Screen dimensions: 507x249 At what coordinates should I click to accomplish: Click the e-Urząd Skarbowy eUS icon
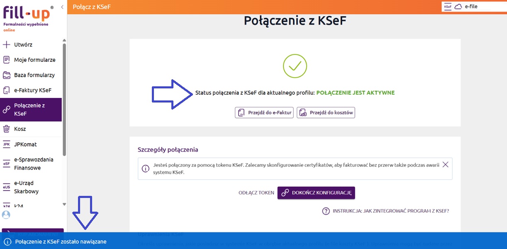pyautogui.click(x=6, y=187)
